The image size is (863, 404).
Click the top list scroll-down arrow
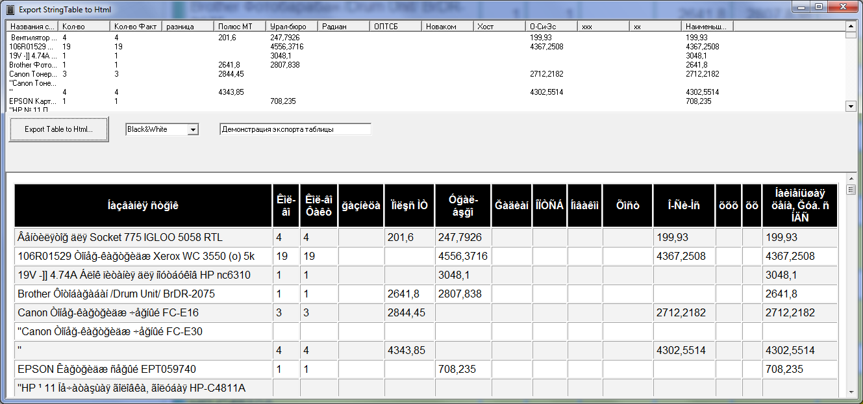(x=850, y=105)
